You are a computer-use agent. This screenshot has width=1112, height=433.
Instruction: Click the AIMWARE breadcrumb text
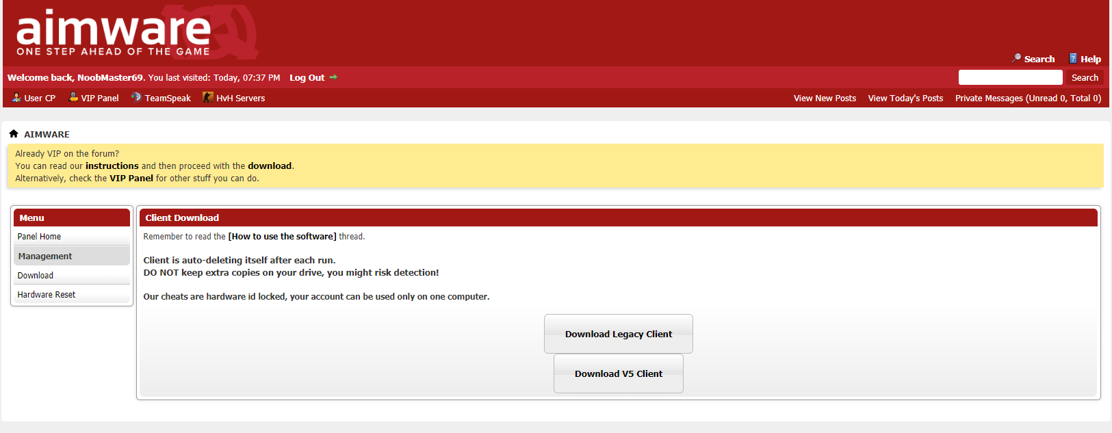pos(47,135)
